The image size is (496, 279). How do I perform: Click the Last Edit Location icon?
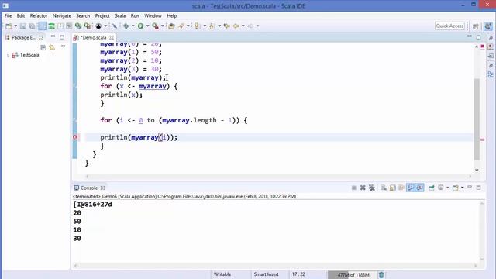pyautogui.click(x=227, y=26)
